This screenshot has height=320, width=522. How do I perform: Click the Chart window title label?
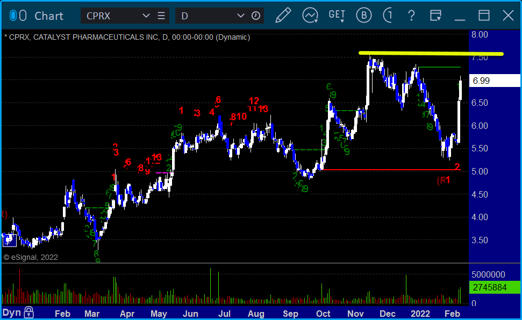49,16
